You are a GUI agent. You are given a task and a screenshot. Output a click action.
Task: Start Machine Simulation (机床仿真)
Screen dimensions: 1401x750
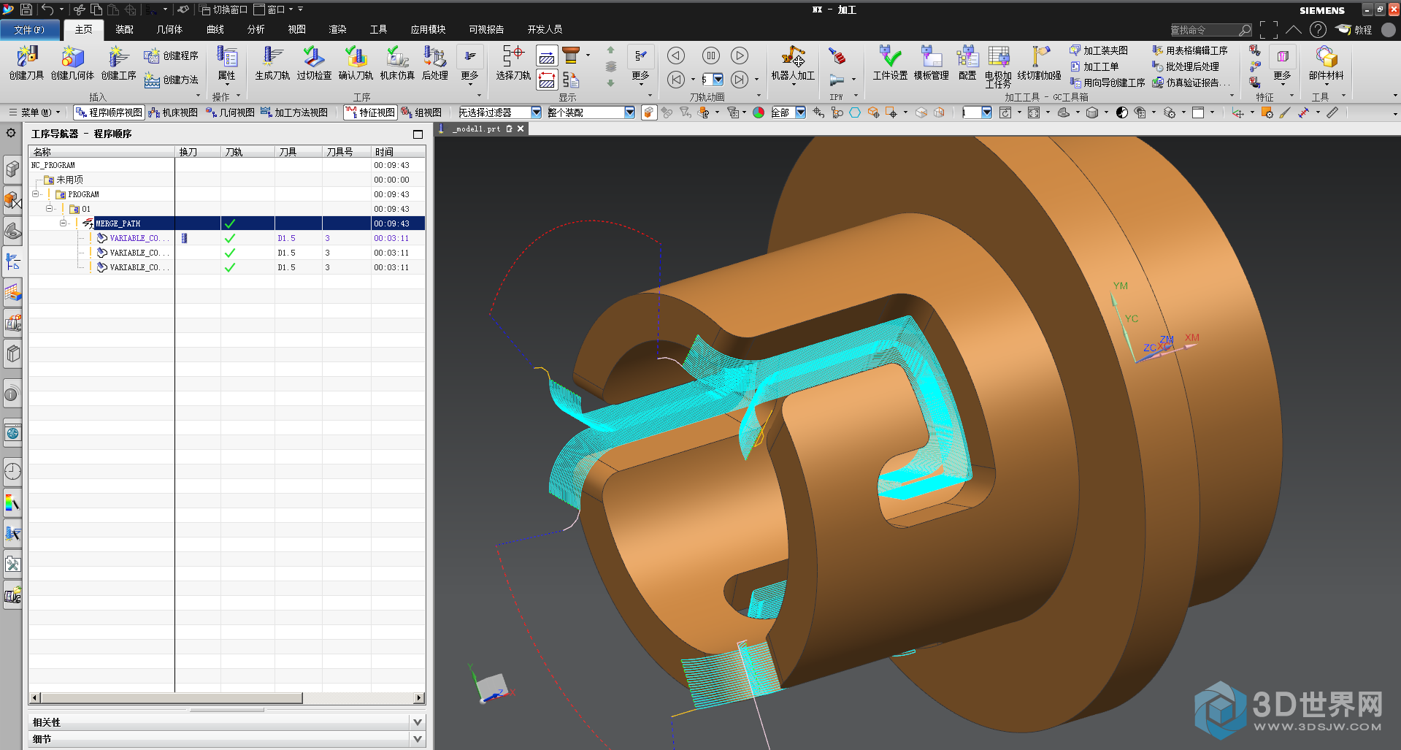click(x=397, y=63)
